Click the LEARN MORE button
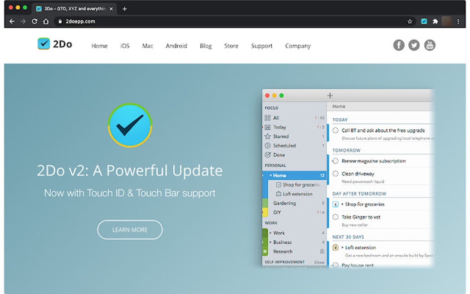 pos(129,229)
